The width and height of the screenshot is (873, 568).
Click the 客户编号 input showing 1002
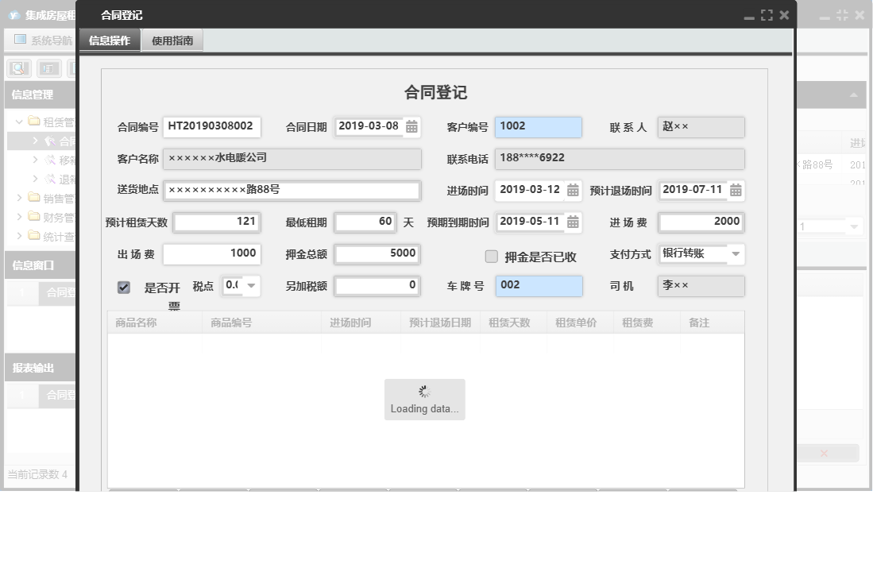[539, 127]
